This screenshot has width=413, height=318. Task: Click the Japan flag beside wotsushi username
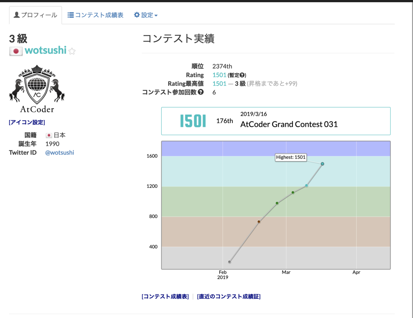coord(16,51)
